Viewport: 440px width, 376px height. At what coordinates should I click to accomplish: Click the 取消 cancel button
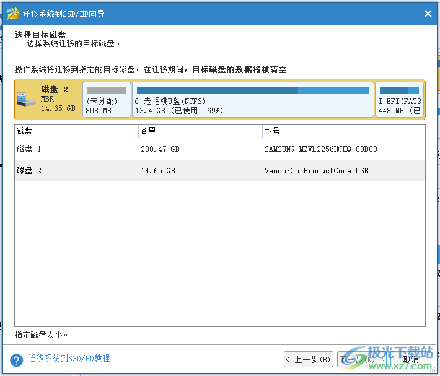pyautogui.click(x=411, y=359)
